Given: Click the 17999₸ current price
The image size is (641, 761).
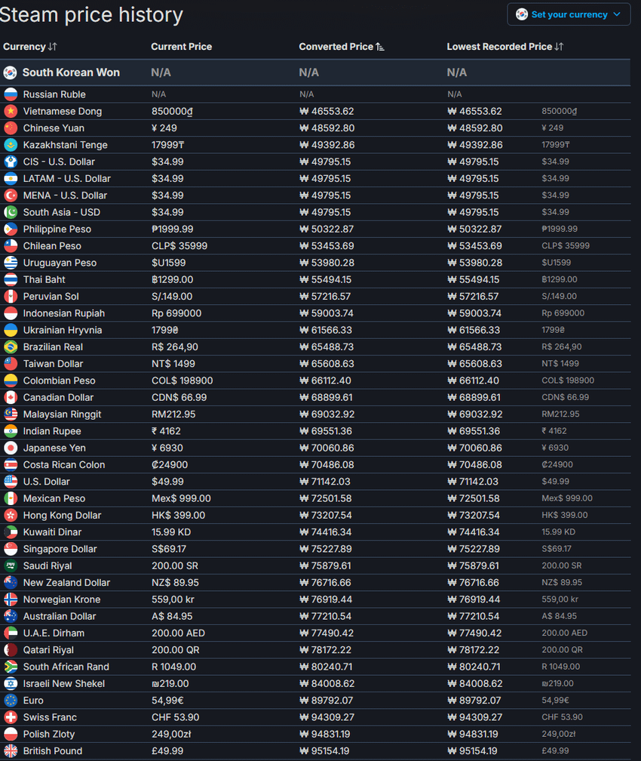Looking at the screenshot, I should (x=167, y=145).
